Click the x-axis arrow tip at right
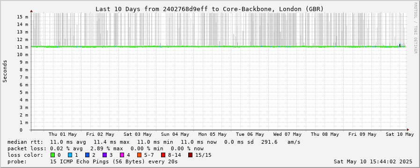 pos(407,130)
